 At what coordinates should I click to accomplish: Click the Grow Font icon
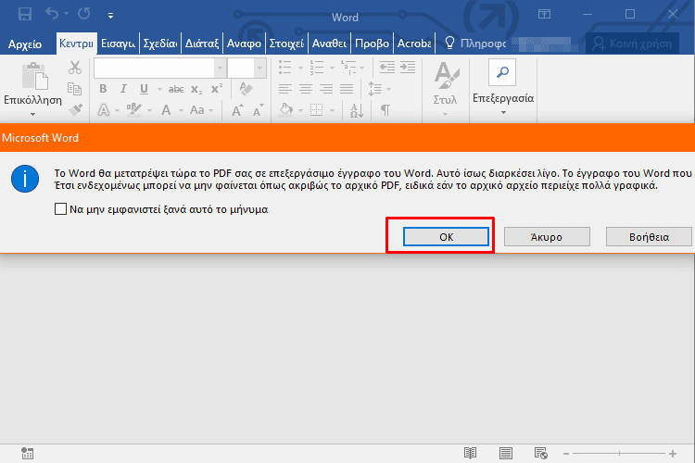point(237,110)
